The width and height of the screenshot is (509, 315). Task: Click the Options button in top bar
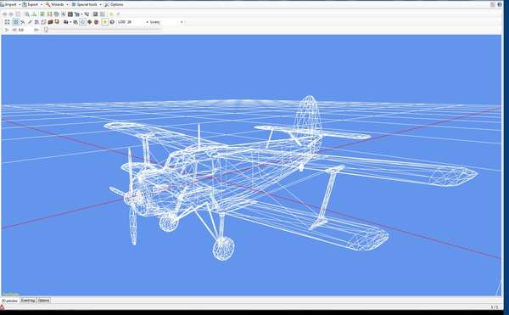coord(114,4)
